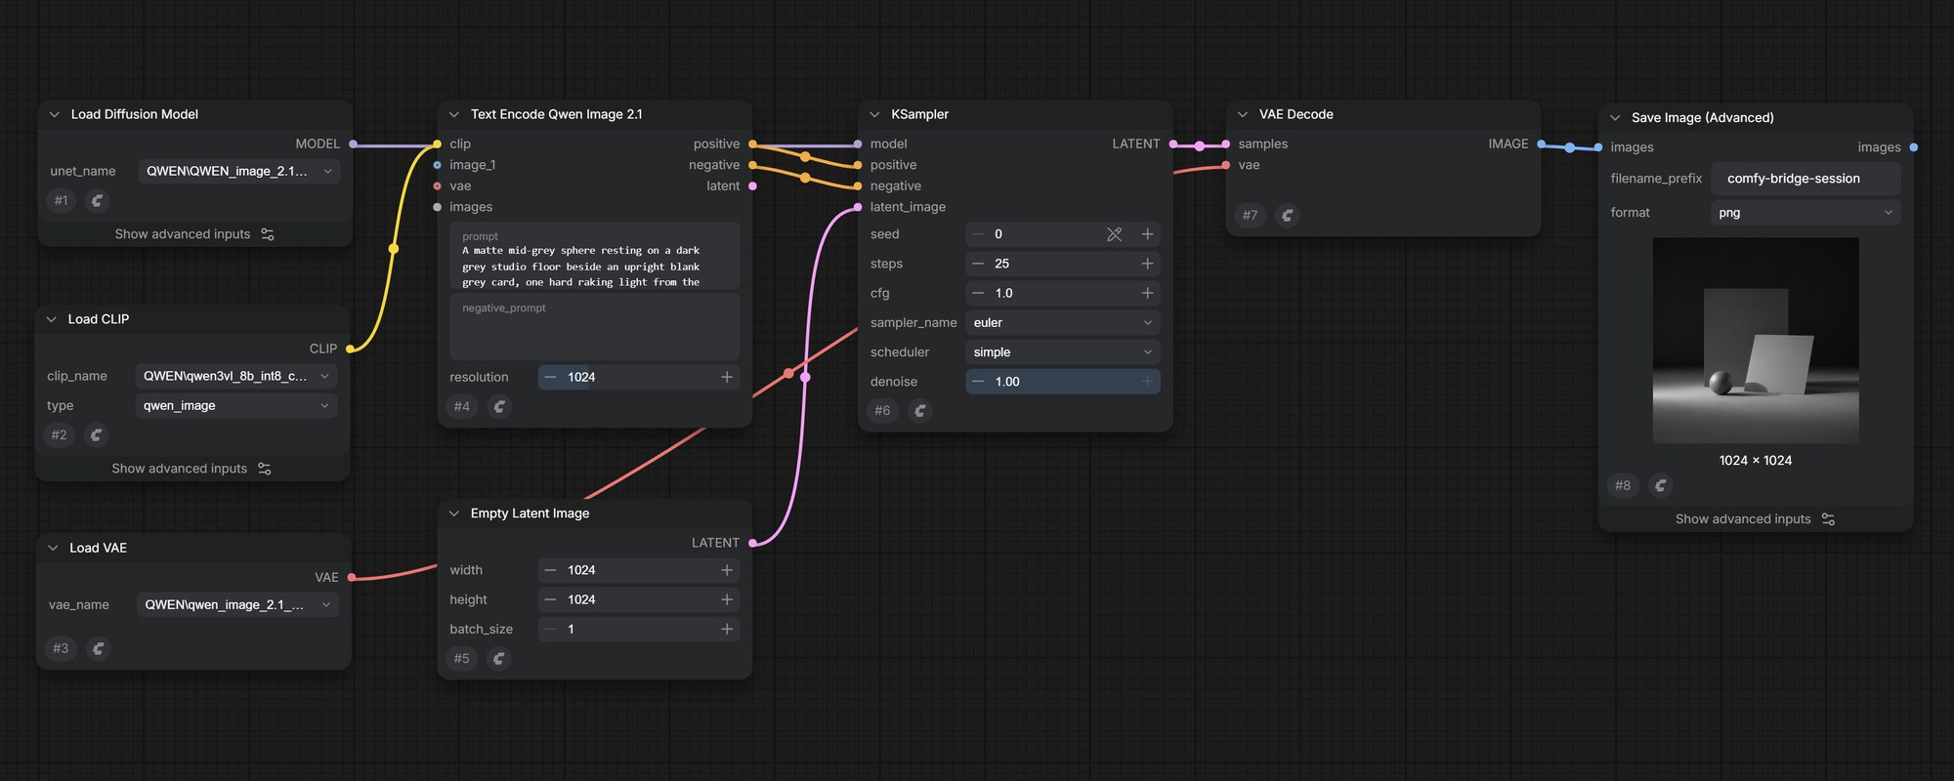Click the ComfyUI icon beside badge #7
Screen dimensions: 1954x781
pyautogui.click(x=1287, y=215)
